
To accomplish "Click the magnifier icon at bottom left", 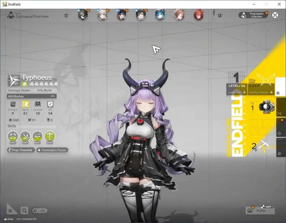I will (24, 211).
